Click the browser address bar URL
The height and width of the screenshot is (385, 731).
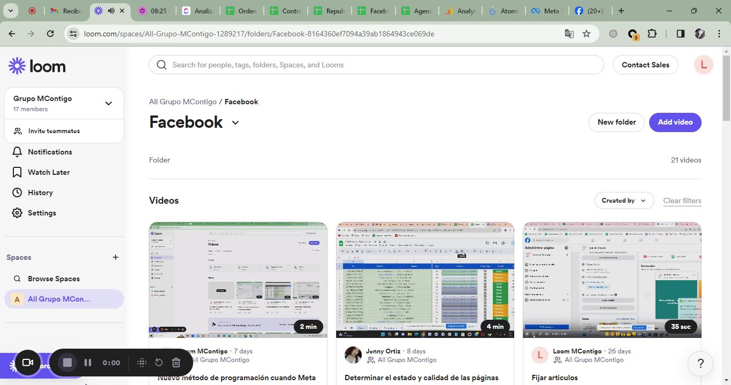coord(259,34)
